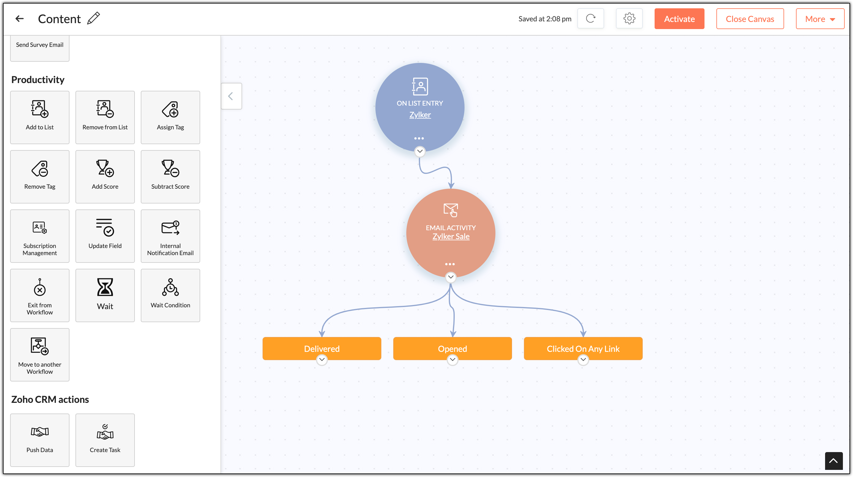Select the Add Score action
This screenshot has height=477, width=853.
pos(105,177)
